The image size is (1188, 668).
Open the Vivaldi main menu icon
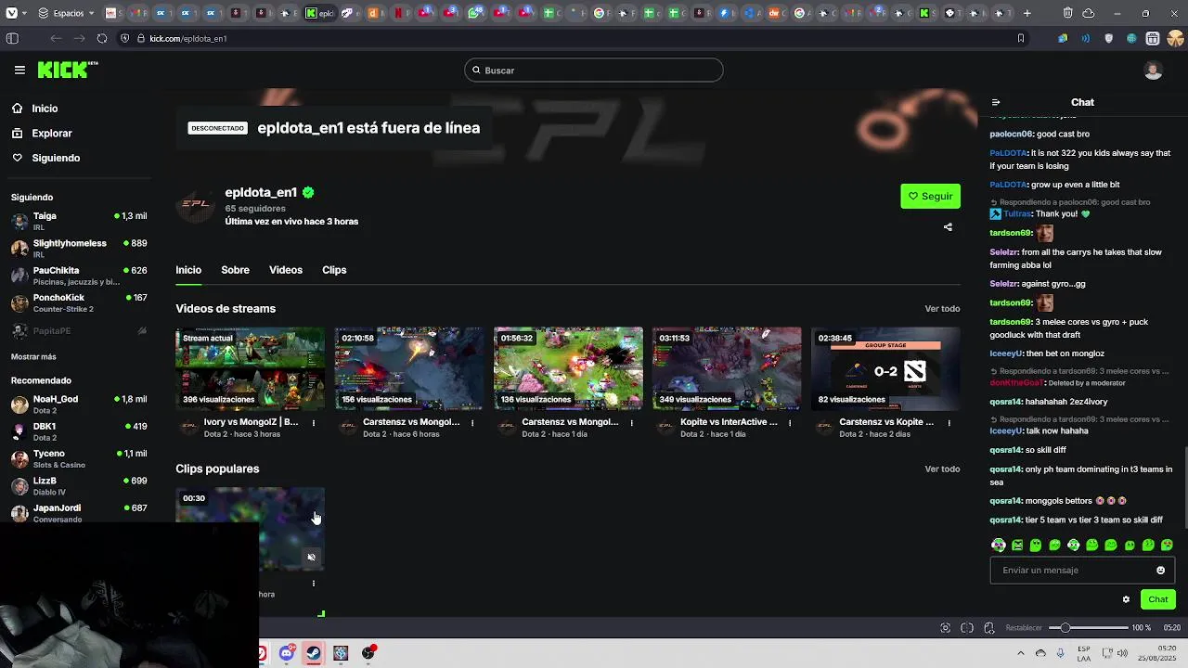click(13, 13)
